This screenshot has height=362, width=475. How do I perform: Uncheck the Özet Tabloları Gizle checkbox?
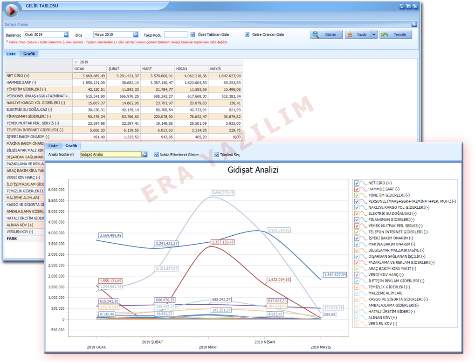pyautogui.click(x=193, y=34)
